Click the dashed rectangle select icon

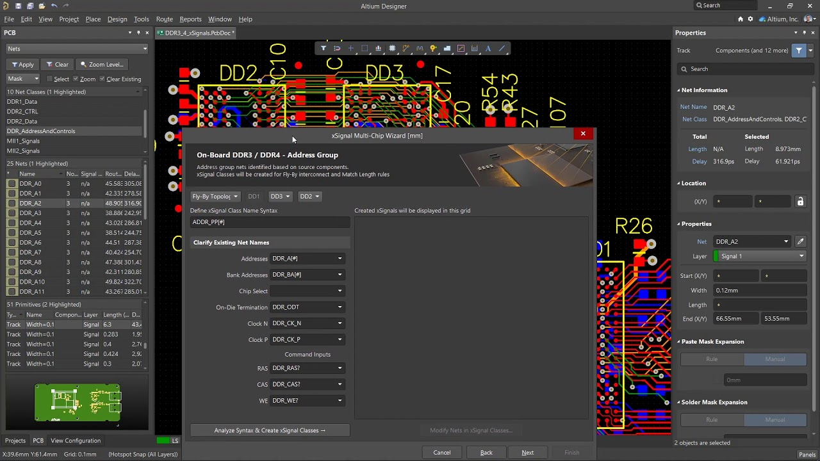365,48
